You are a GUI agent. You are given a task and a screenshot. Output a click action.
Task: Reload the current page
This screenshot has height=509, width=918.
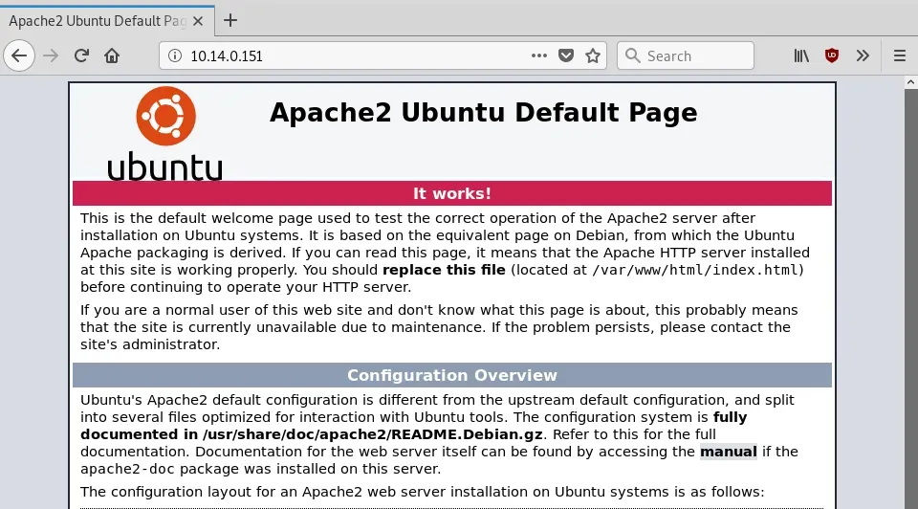point(82,55)
